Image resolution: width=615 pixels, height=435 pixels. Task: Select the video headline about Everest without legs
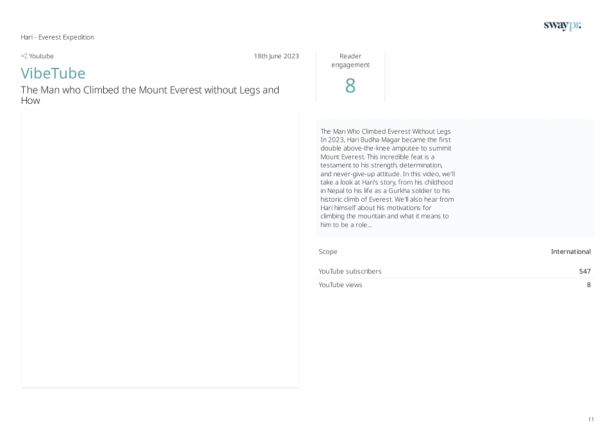150,95
